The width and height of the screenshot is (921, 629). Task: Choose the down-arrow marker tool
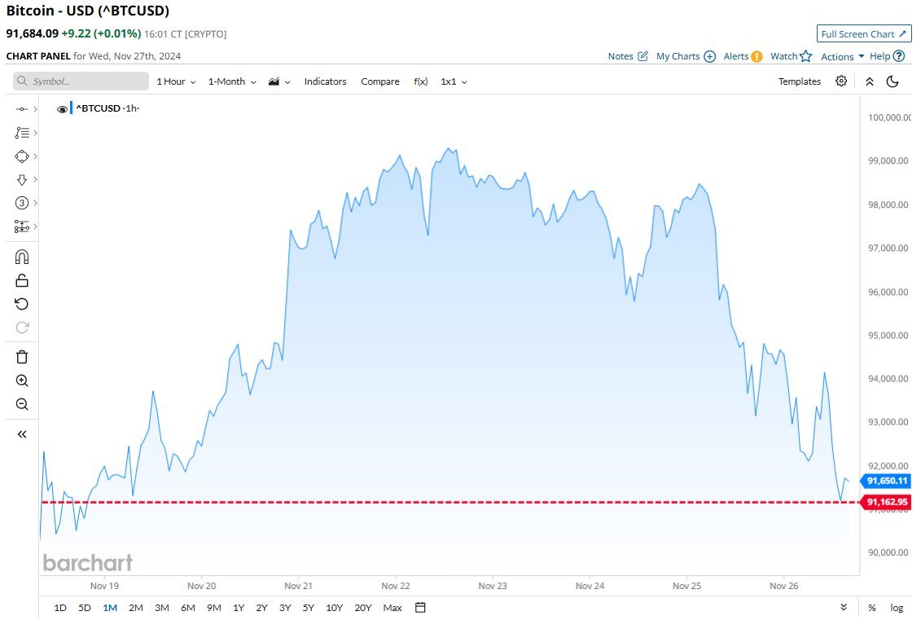coord(22,180)
